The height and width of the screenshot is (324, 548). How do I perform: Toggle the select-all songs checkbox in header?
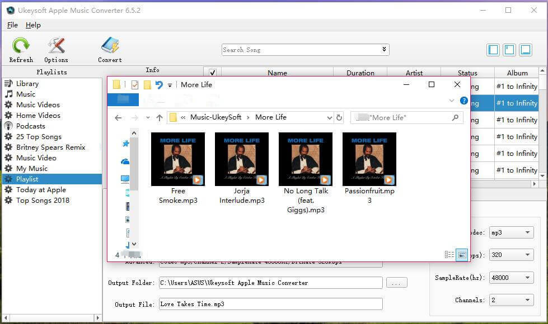(212, 73)
